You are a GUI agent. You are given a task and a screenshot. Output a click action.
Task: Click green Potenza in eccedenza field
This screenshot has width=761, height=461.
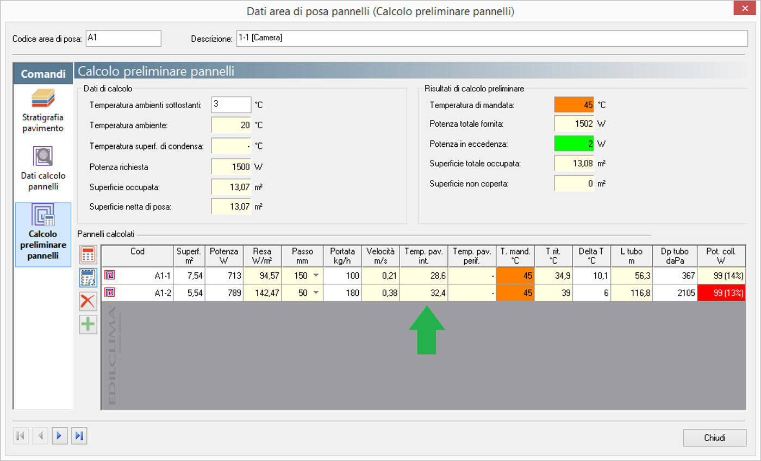tap(574, 144)
